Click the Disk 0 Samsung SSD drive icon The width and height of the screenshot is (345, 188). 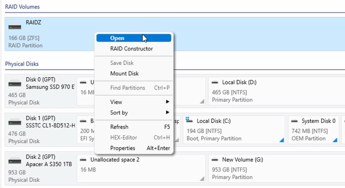point(15,83)
